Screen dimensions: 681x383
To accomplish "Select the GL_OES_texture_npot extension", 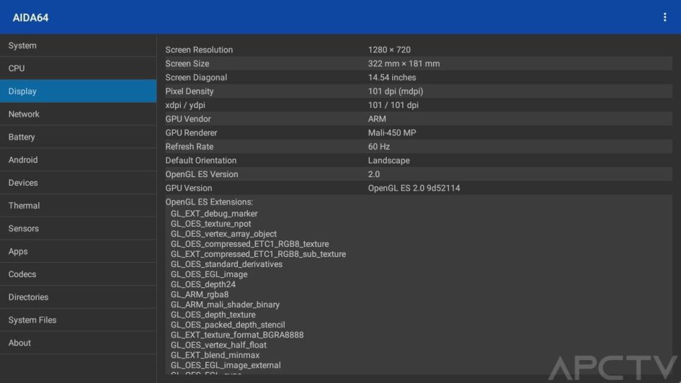I will [210, 224].
